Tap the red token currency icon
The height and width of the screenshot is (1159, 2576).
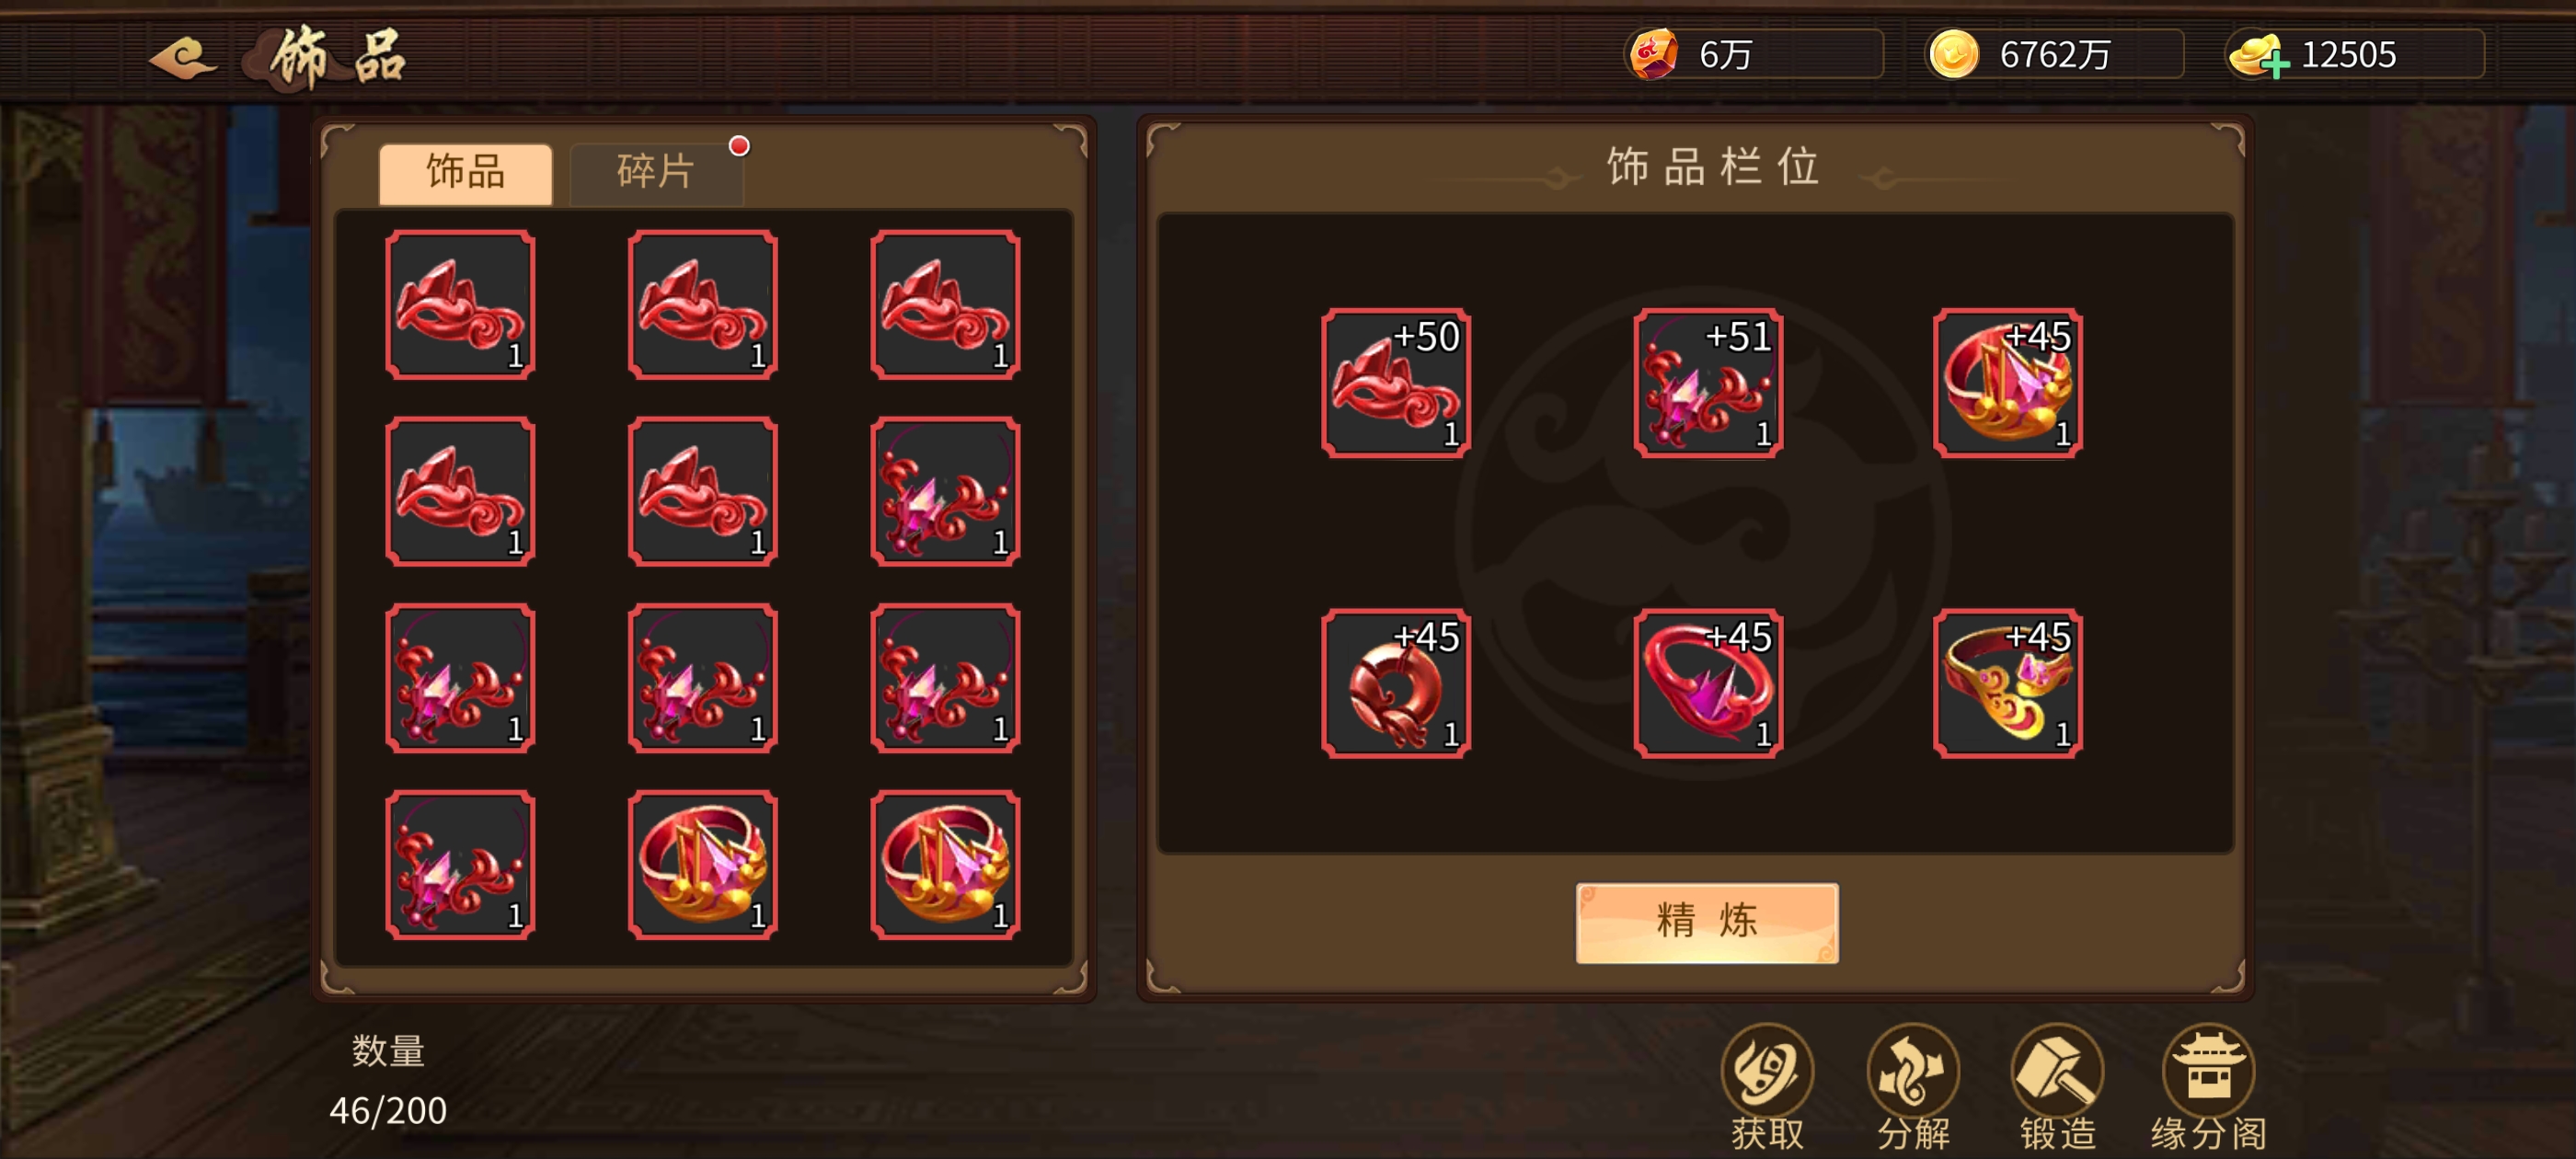coord(1653,54)
